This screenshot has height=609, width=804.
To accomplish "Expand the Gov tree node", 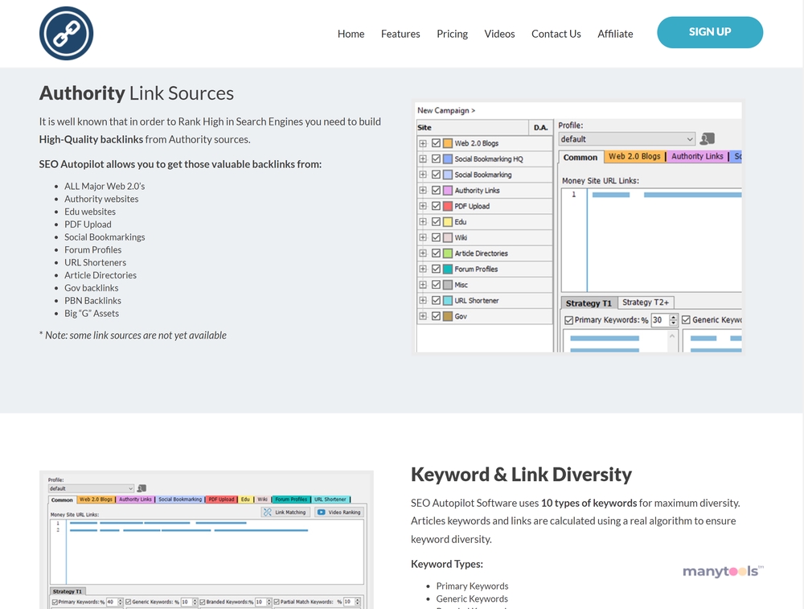I will pos(423,316).
